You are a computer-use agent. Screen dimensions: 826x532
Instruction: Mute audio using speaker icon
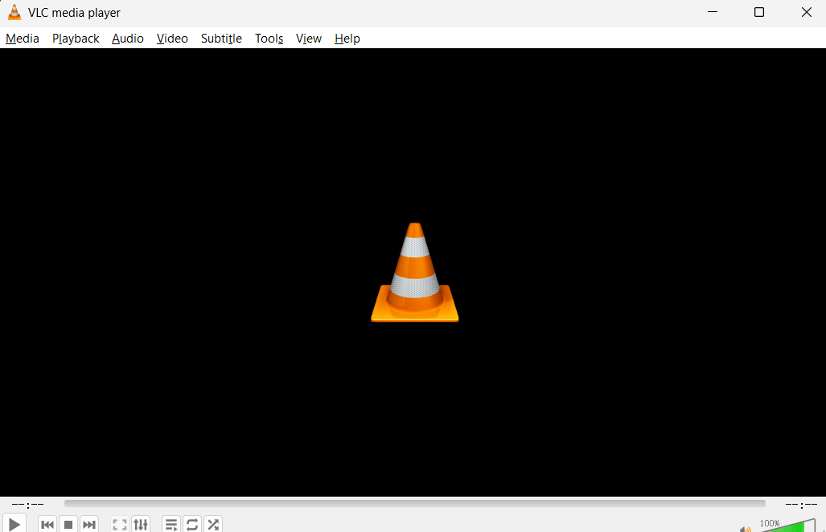pos(746,528)
